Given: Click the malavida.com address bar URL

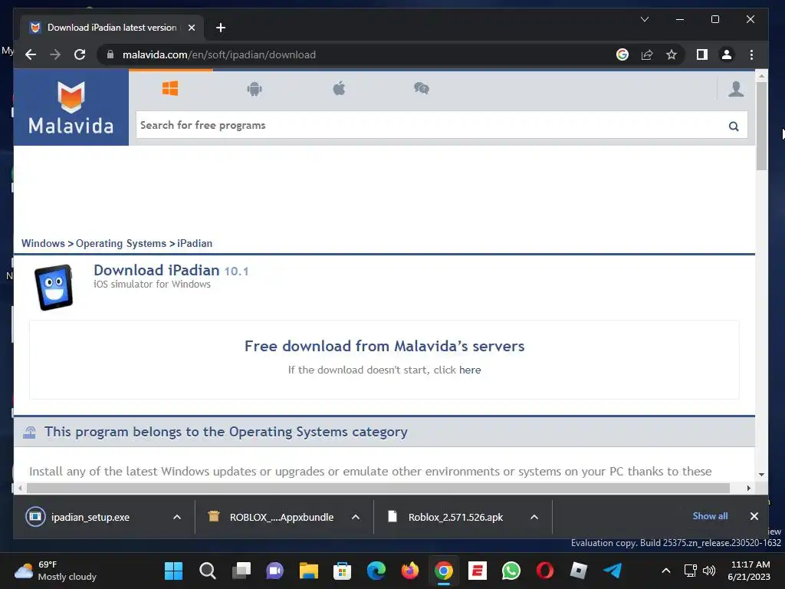Looking at the screenshot, I should tap(218, 54).
